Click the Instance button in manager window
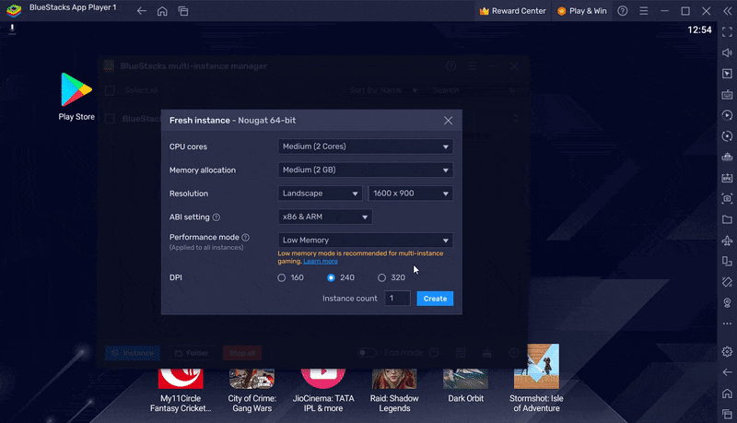This screenshot has width=737, height=423. click(x=133, y=353)
